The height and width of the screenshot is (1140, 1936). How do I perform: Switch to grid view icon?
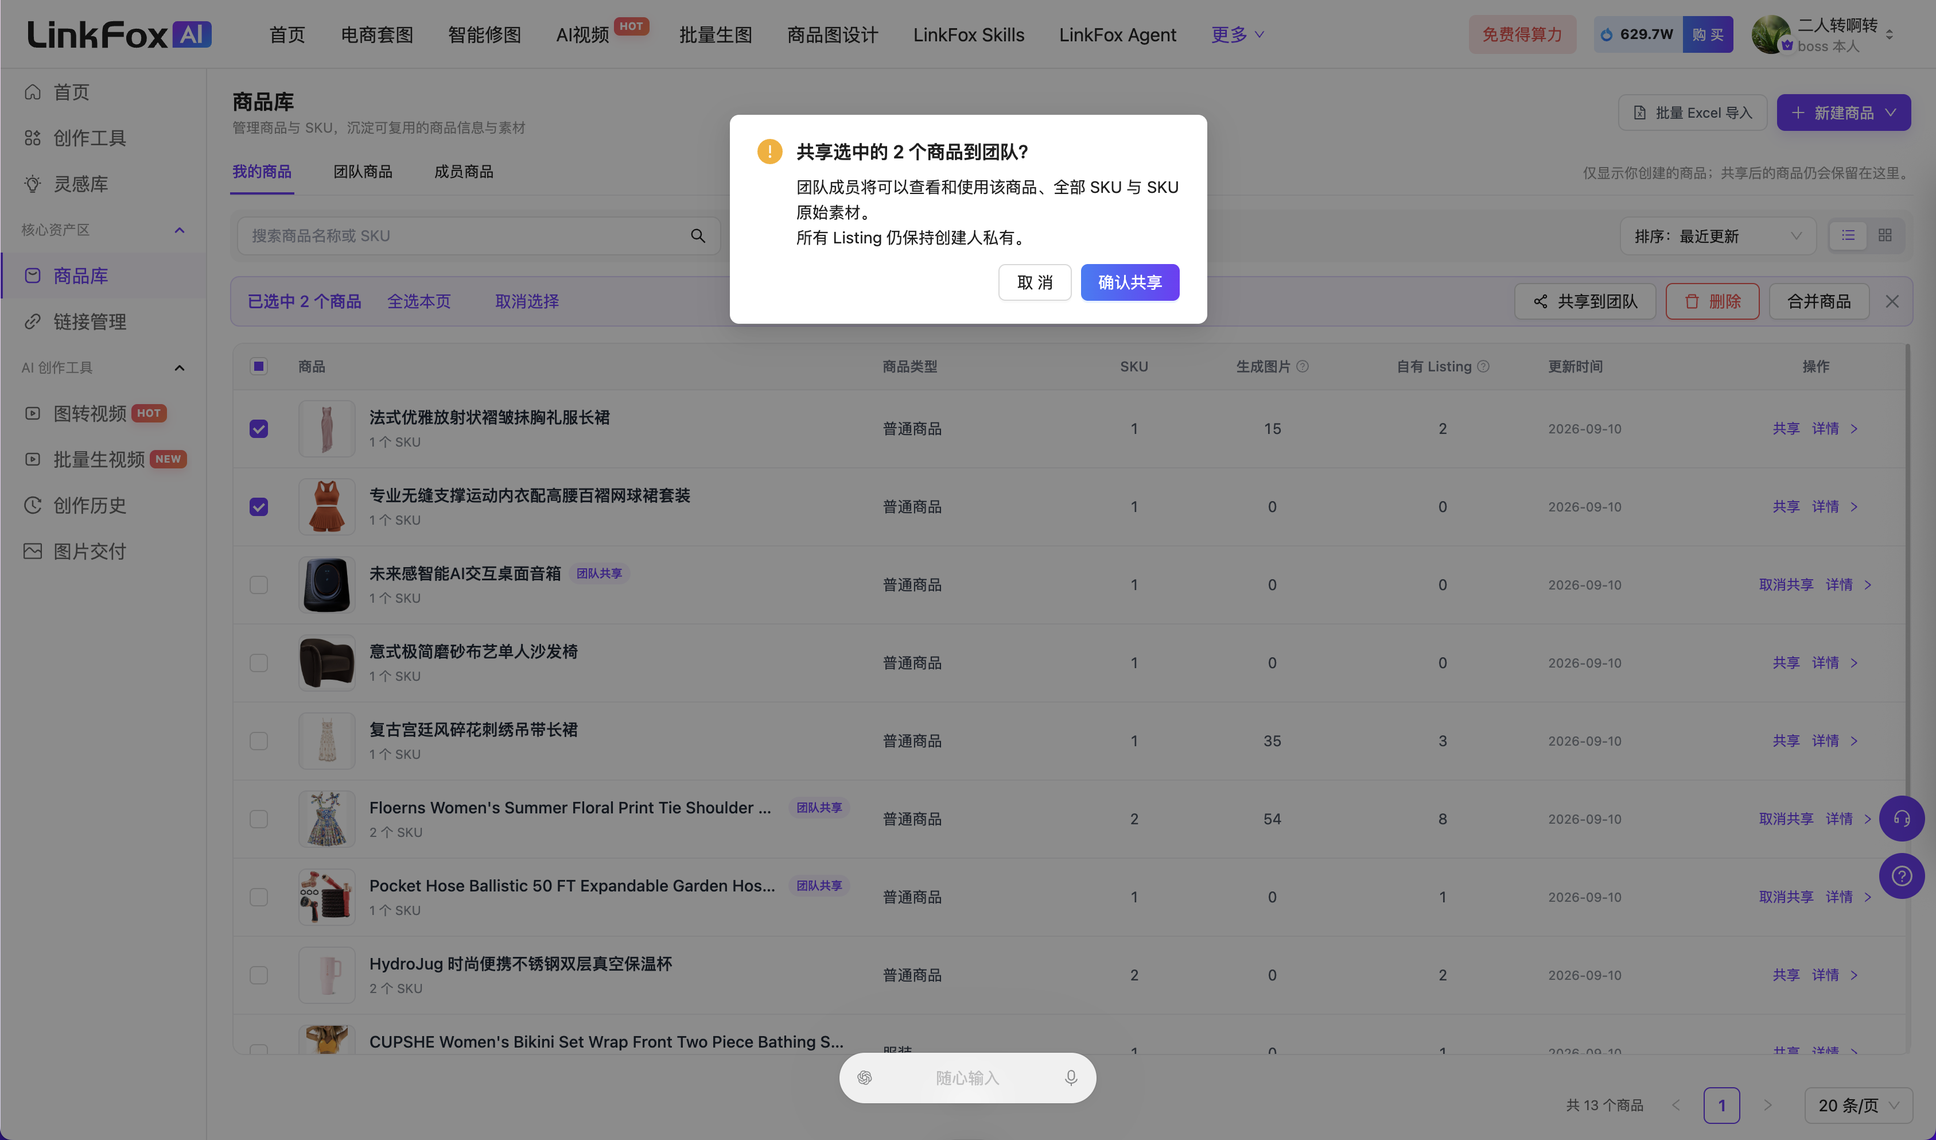click(x=1884, y=235)
